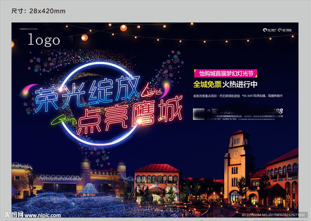This screenshot has width=311, height=221.
Task: Click the 名门商业 brand logo
Action: pos(285,30)
